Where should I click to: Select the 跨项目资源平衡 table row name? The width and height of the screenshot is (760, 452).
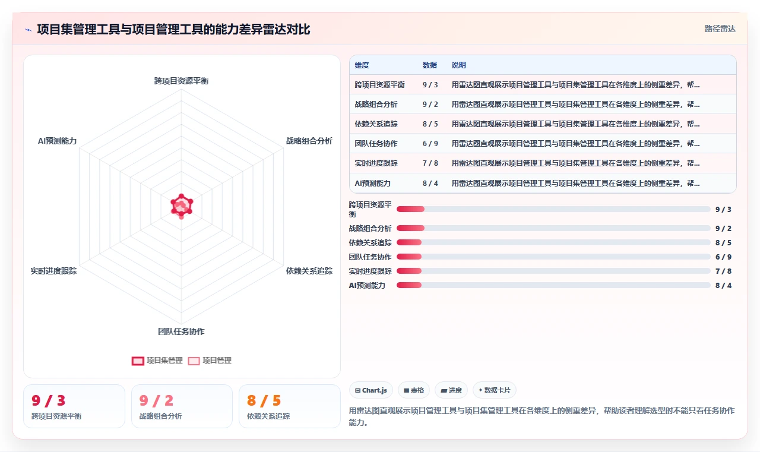[380, 84]
